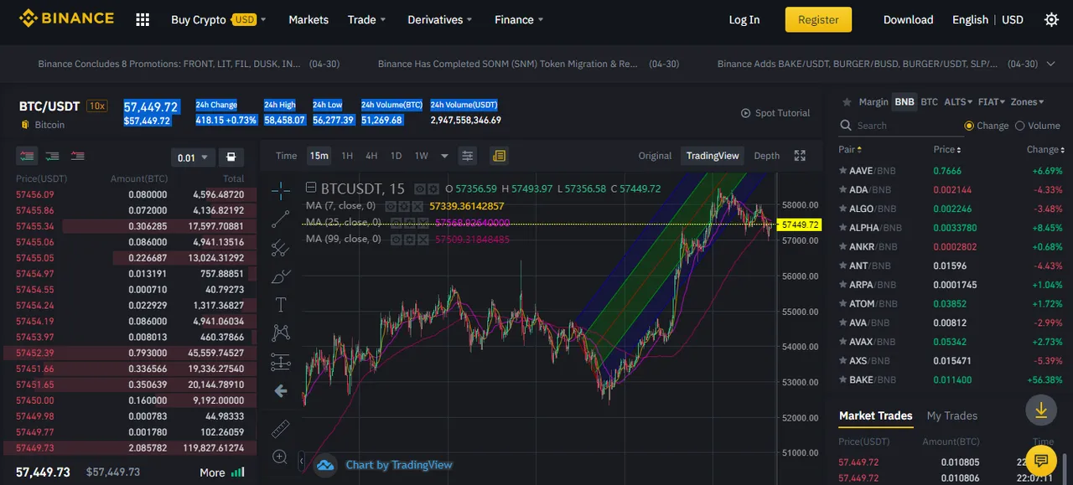Expand chart to fullscreen
Image resolution: width=1073 pixels, height=485 pixels.
(800, 156)
